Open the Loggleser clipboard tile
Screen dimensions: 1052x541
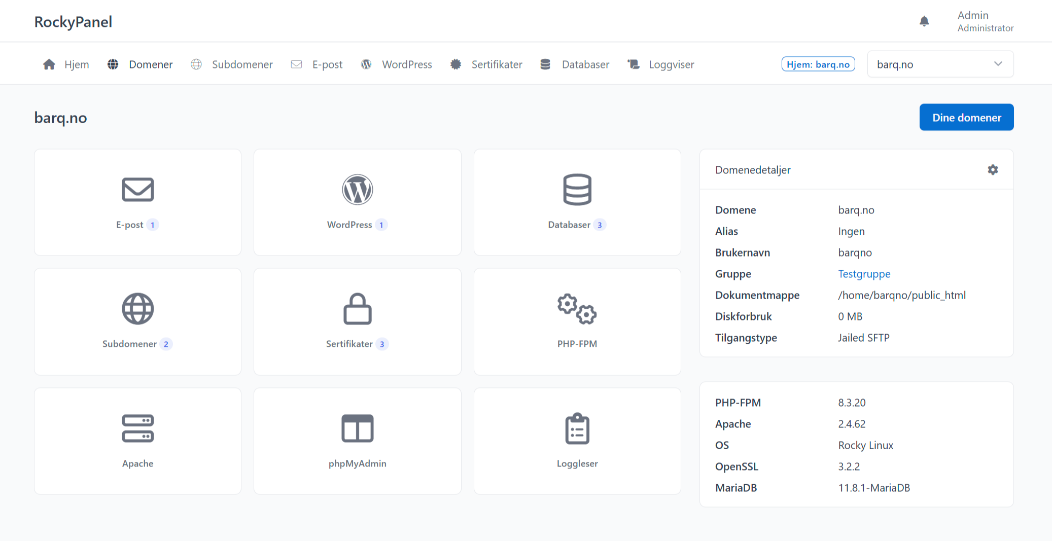point(577,441)
